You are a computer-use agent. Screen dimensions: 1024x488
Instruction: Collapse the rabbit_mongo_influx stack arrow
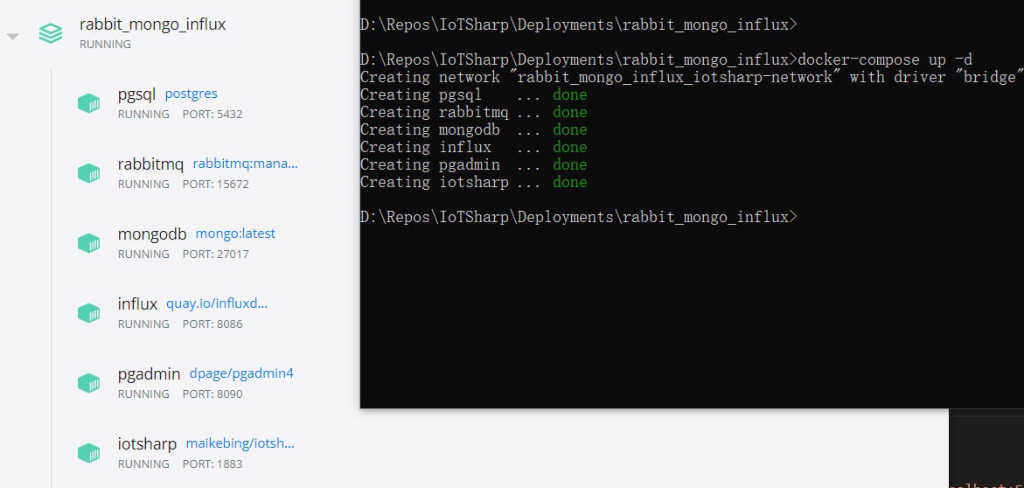click(x=12, y=37)
